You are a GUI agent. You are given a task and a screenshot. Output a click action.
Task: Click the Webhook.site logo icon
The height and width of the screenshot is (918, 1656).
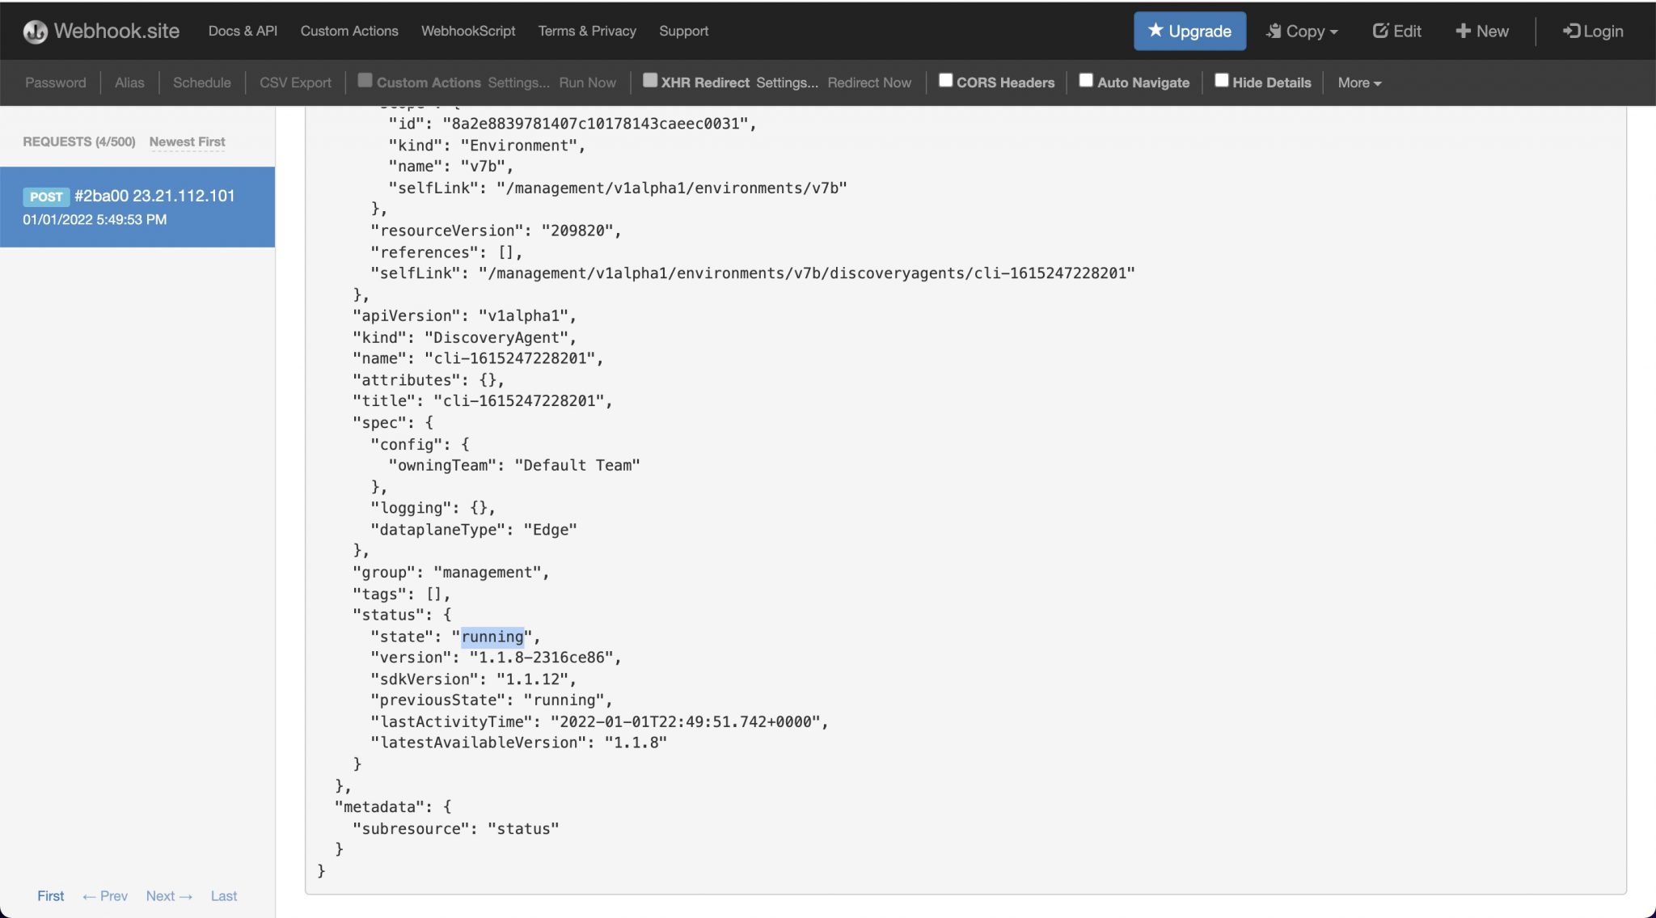point(35,32)
